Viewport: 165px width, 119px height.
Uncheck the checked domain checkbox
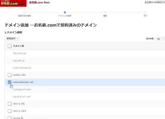pyautogui.click(x=10, y=82)
